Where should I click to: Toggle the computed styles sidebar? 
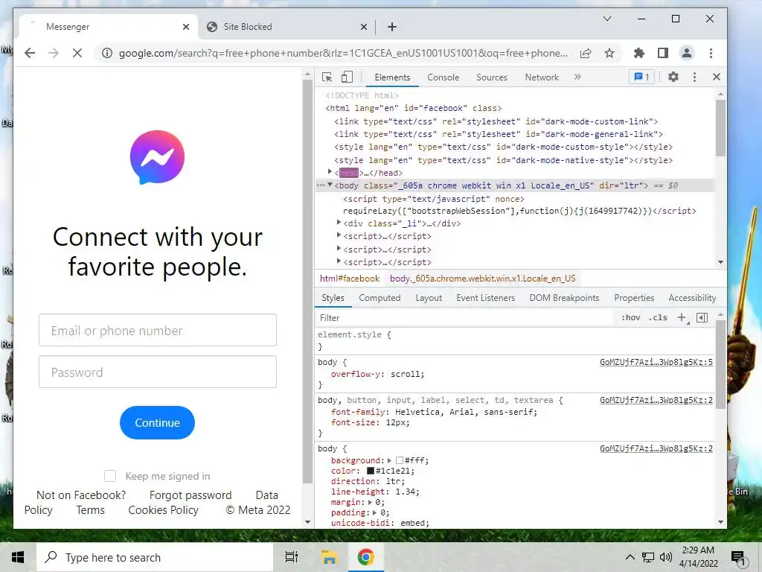click(x=702, y=317)
